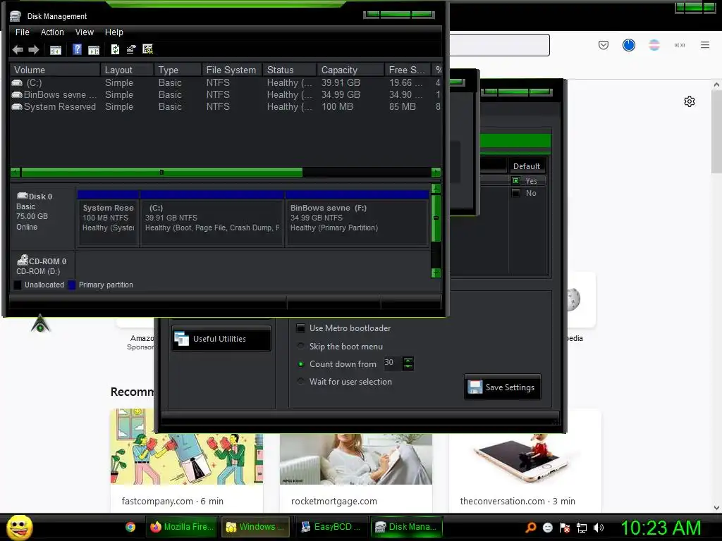Image resolution: width=722 pixels, height=541 pixels.
Task: Select BinBows sevne row in volume list
Action: [226, 95]
